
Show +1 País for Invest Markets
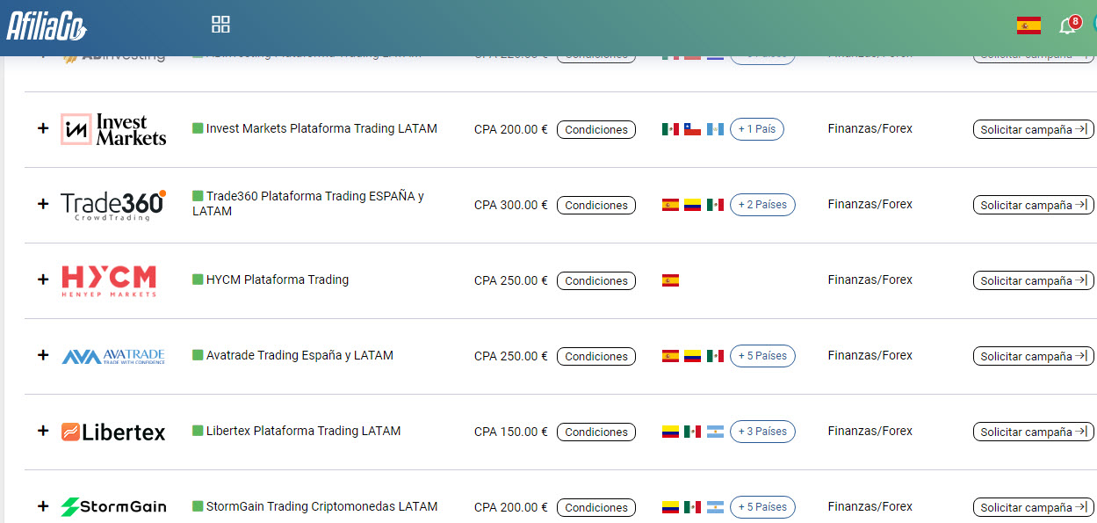coord(756,129)
